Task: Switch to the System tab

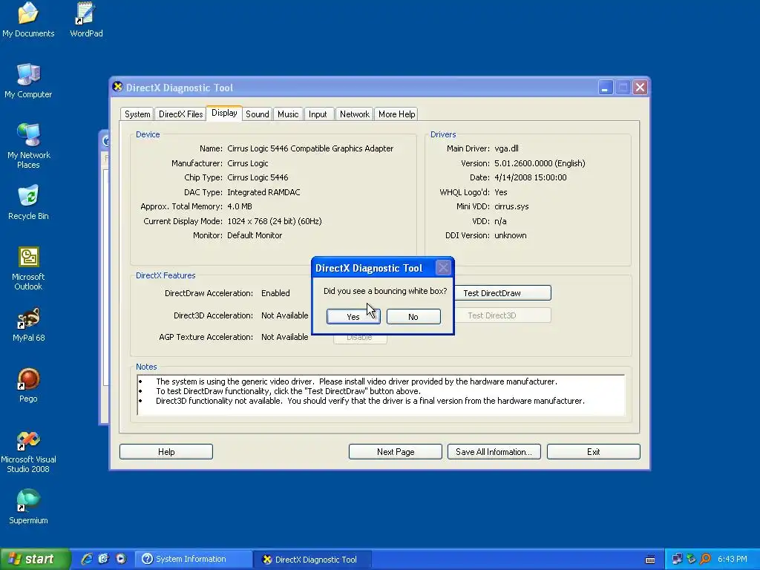Action: 137,114
